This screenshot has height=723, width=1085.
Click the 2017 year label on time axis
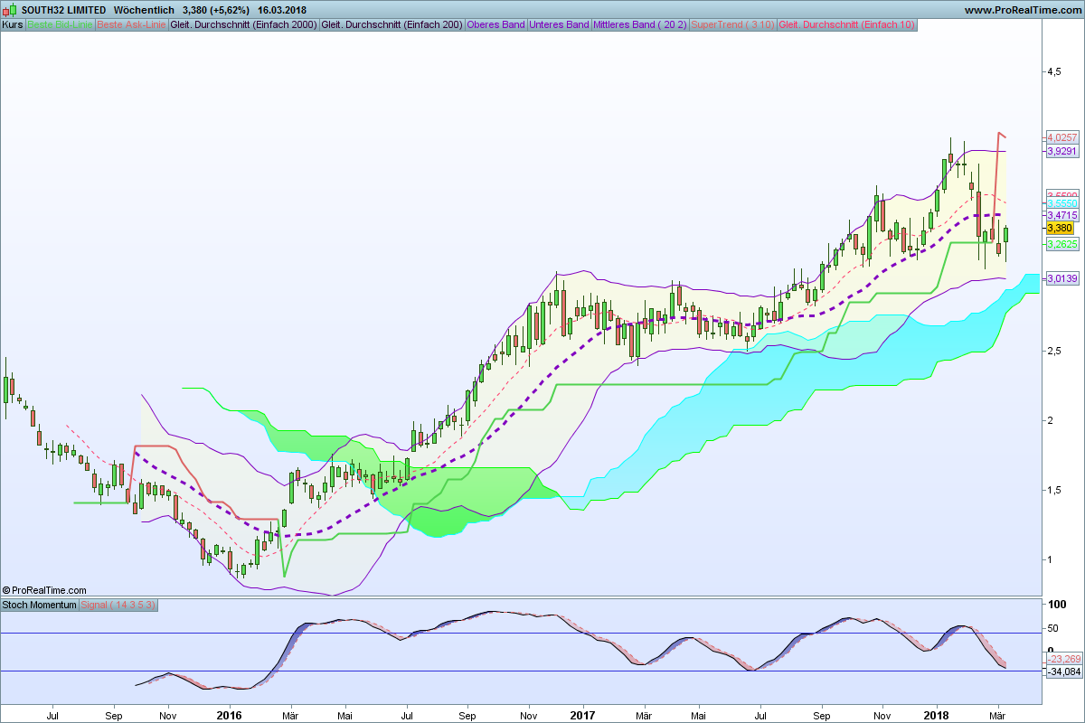click(x=583, y=714)
